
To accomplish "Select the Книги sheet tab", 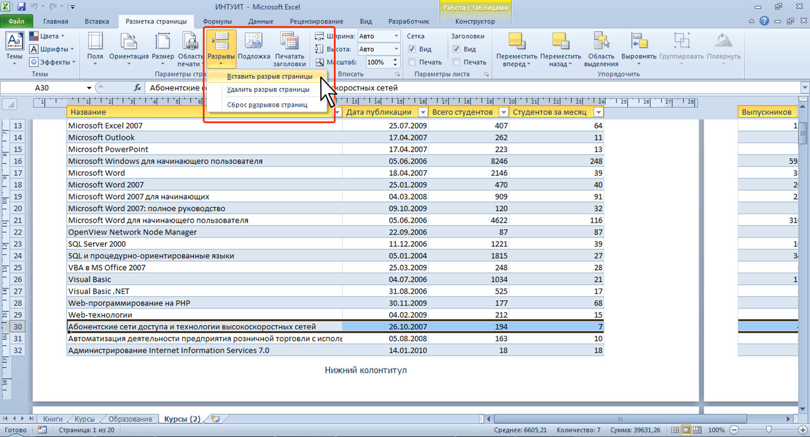I will click(x=54, y=419).
